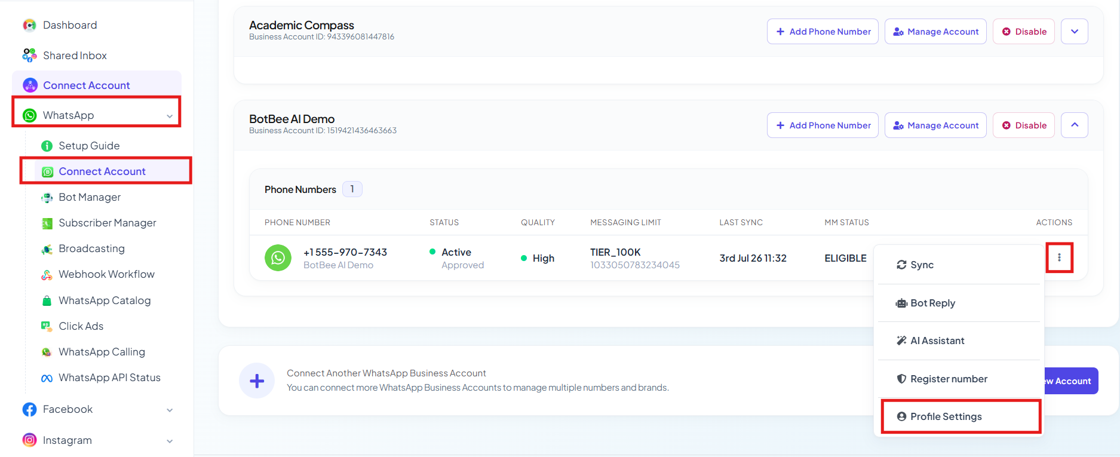The width and height of the screenshot is (1120, 457).
Task: Click the Connect Account submenu icon
Action: [48, 172]
